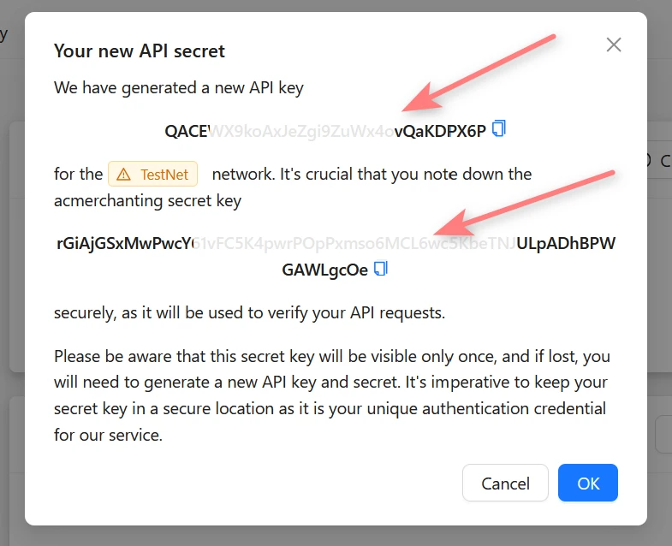The height and width of the screenshot is (546, 672).
Task: Copy the secret key using its copy icon
Action: tap(381, 269)
